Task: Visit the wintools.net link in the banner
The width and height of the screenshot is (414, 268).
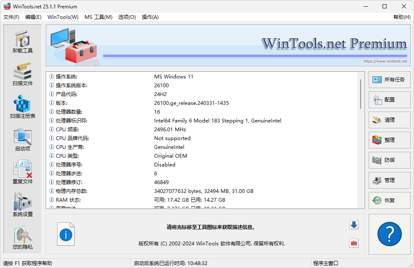Action: pos(385,60)
